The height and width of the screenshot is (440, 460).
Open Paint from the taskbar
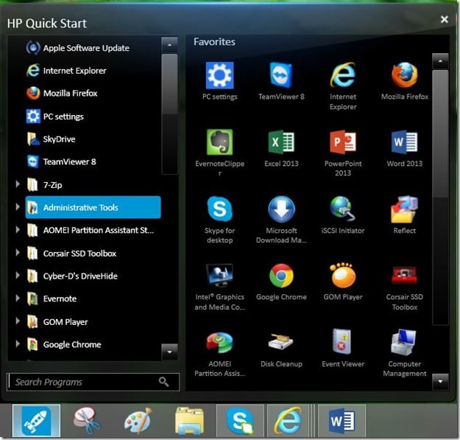[138, 421]
